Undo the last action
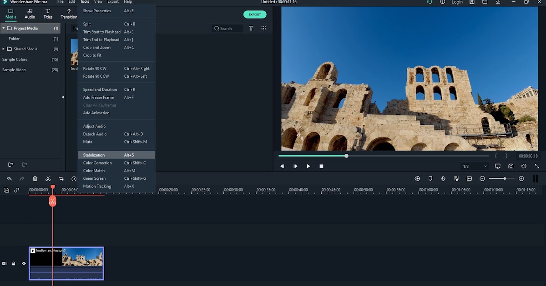Image resolution: width=546 pixels, height=286 pixels. click(9, 178)
